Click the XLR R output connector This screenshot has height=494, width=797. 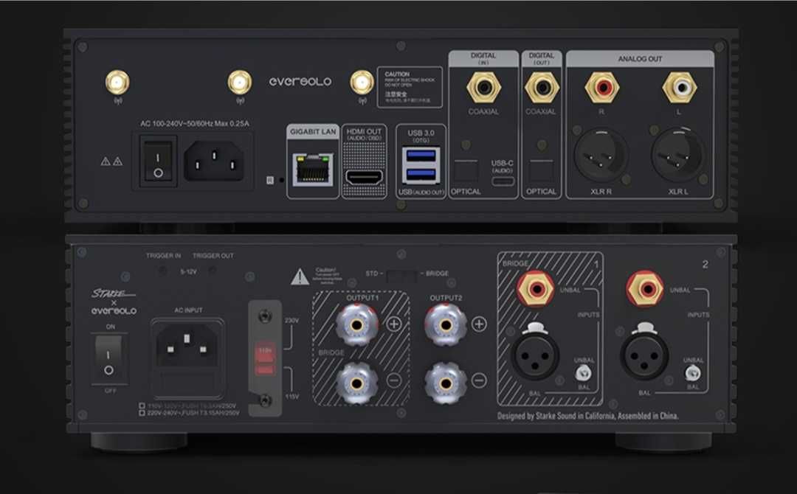601,155
